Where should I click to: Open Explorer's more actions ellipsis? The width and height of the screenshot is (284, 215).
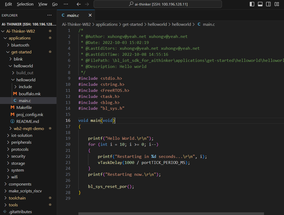pyautogui.click(x=49, y=15)
